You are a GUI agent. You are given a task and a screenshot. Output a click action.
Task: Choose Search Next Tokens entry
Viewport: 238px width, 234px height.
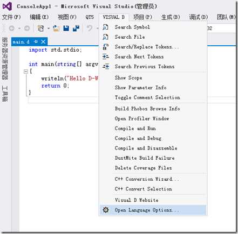click(x=153, y=56)
